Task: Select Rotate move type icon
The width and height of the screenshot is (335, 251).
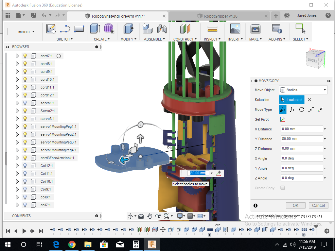Action: coord(301,109)
